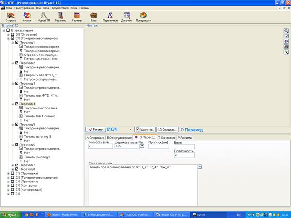Uncheck the Переход 3 checkbox
This screenshot has height=218, width=291.
click(x=17, y=83)
